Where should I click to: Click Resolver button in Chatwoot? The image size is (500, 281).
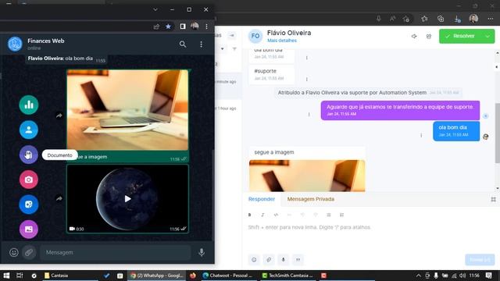click(x=461, y=36)
